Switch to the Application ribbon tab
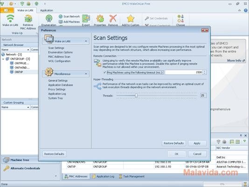Viewport: 249px width, 187px height. 47,10
